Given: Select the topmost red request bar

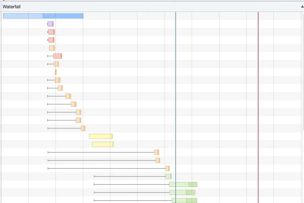Looking at the screenshot, I should coord(51,32).
